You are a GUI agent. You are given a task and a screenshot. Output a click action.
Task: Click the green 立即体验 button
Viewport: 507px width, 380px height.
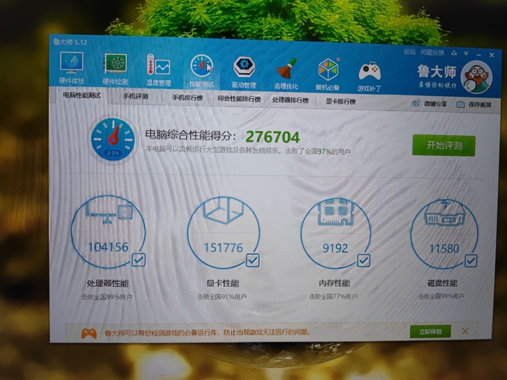pos(430,331)
